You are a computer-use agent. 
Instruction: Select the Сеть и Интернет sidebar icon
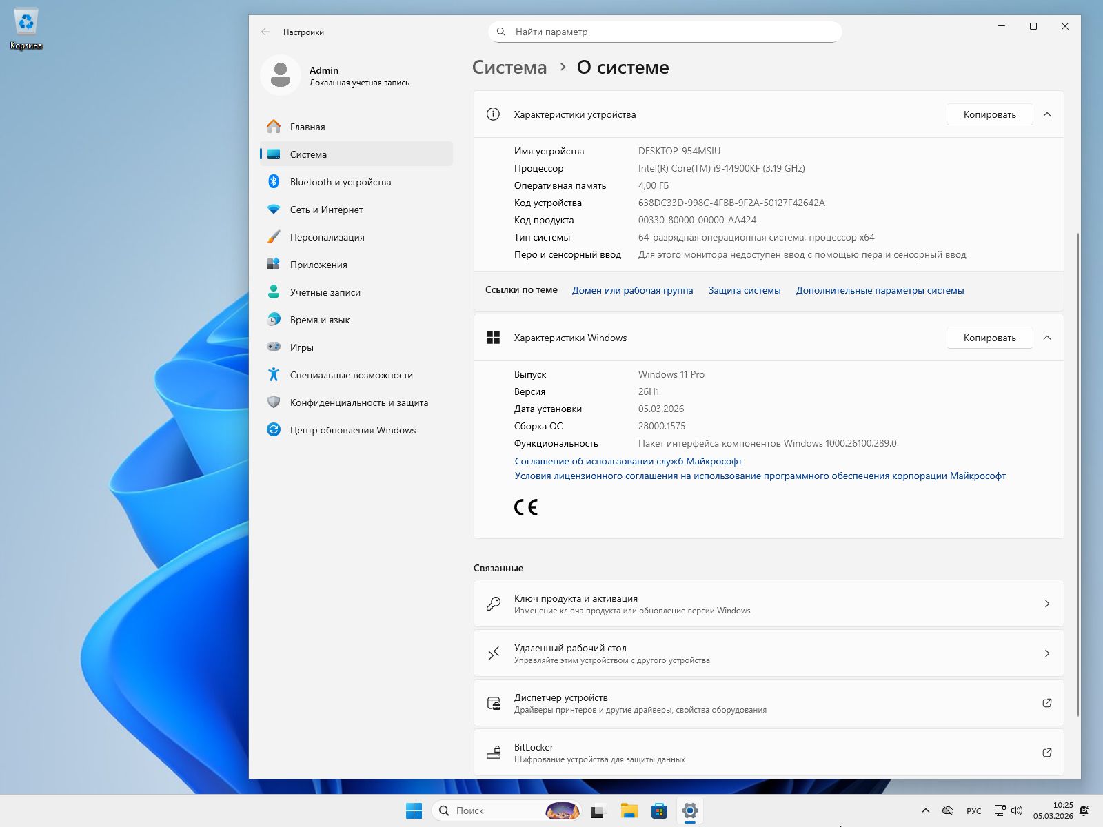tap(275, 210)
